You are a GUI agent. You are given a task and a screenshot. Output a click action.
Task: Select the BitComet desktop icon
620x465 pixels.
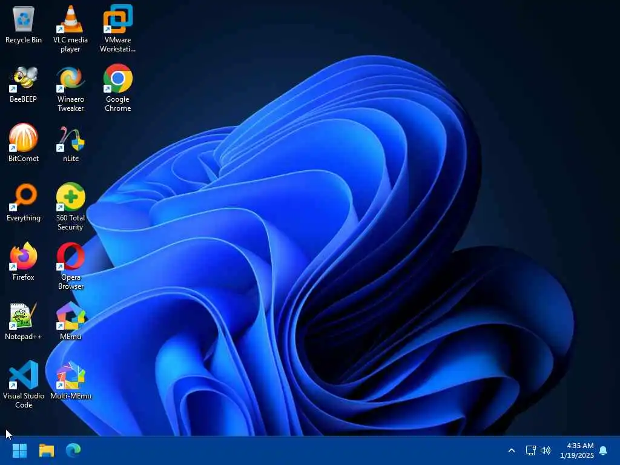[x=24, y=143]
